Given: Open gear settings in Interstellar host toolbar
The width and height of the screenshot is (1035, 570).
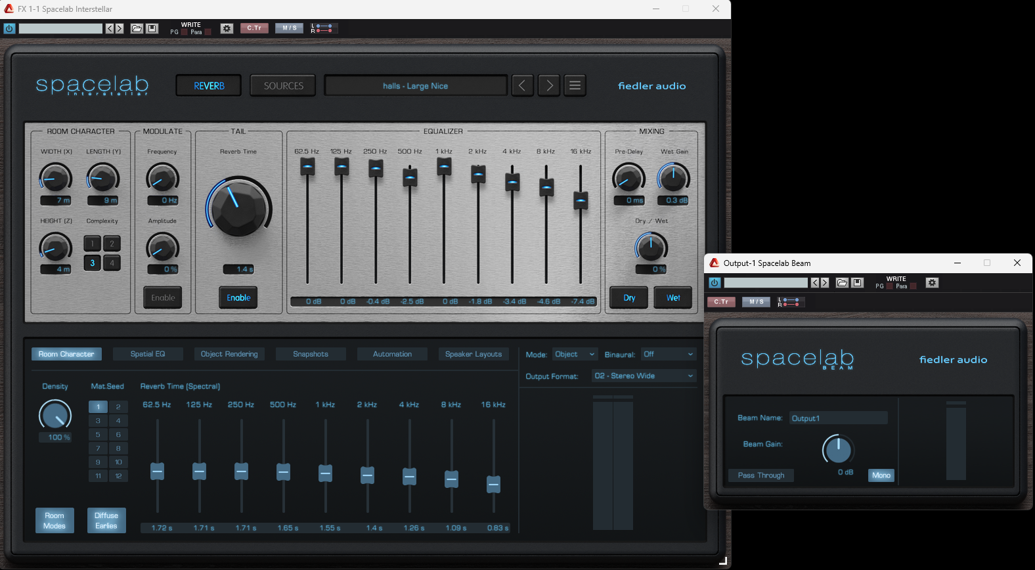Looking at the screenshot, I should pos(227,28).
